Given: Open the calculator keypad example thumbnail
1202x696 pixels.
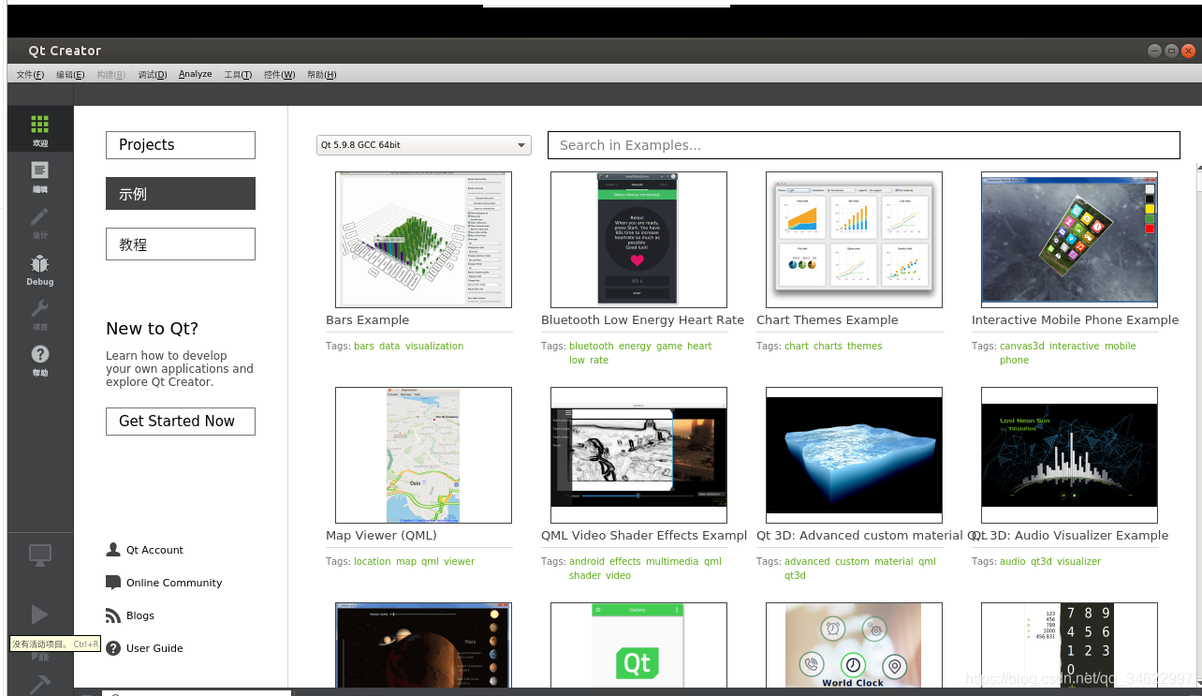Looking at the screenshot, I should pyautogui.click(x=1069, y=645).
